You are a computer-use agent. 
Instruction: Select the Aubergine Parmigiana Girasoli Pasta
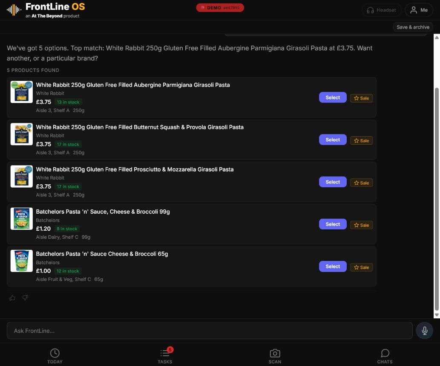[x=333, y=97]
